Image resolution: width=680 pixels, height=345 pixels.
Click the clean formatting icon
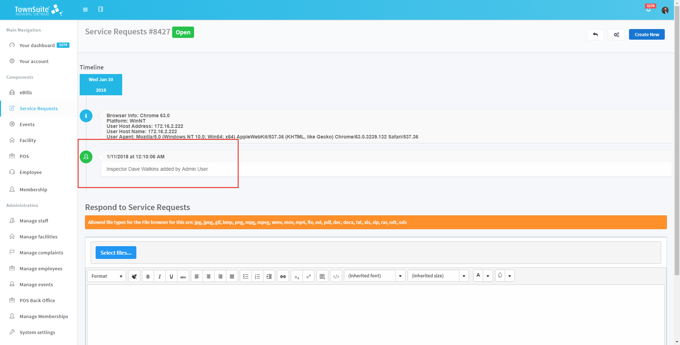coord(134,276)
